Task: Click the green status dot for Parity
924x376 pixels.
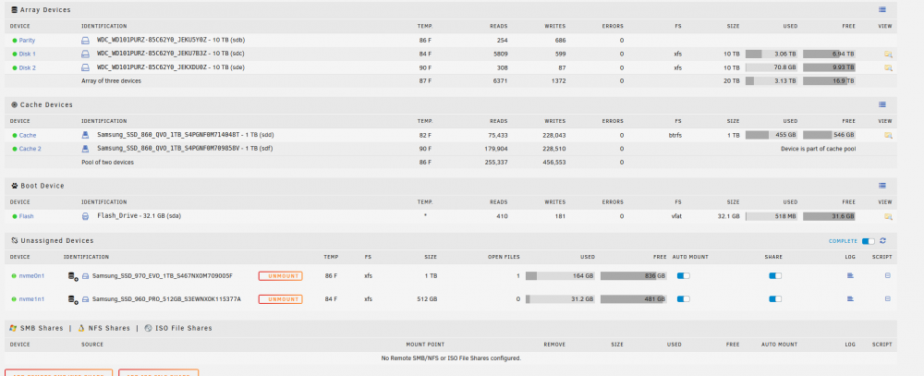Action: [x=14, y=41]
